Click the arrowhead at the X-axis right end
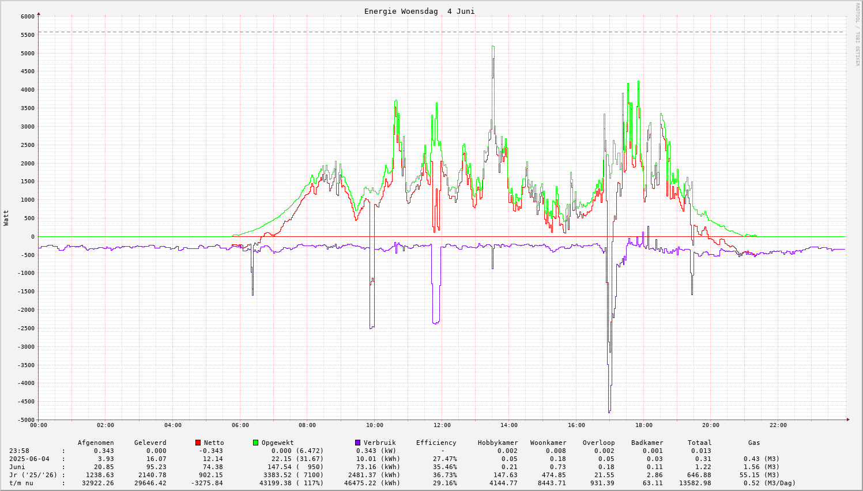The width and height of the screenshot is (863, 491). pyautogui.click(x=848, y=420)
